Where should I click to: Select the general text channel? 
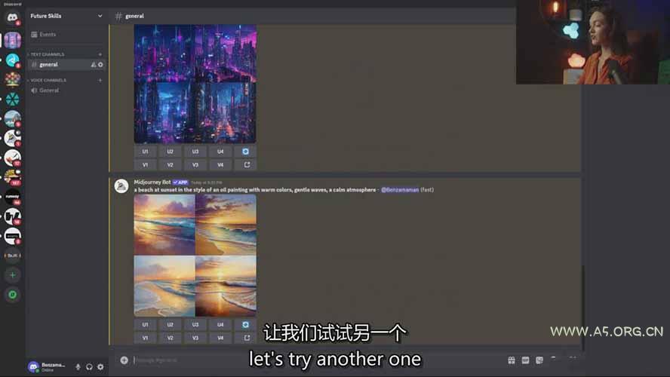[50, 65]
